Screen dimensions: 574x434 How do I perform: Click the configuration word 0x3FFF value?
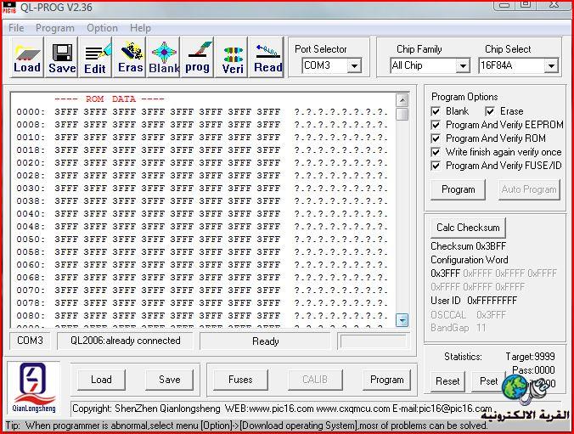[x=445, y=273]
